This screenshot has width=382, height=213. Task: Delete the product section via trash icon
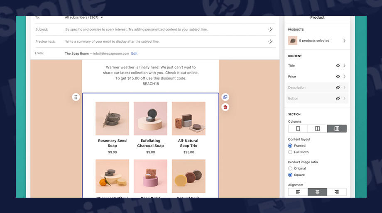(x=225, y=107)
